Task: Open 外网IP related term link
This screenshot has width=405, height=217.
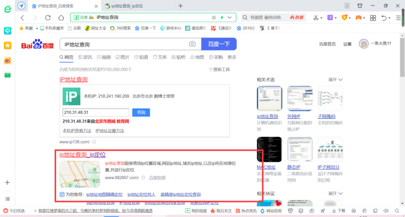Action: pos(294,116)
